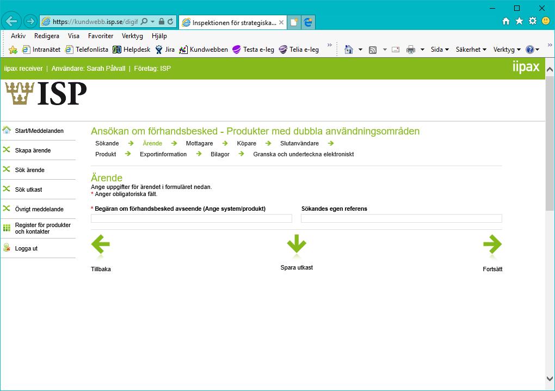Click the browser Back arrow button
The image size is (555, 391).
pos(11,22)
